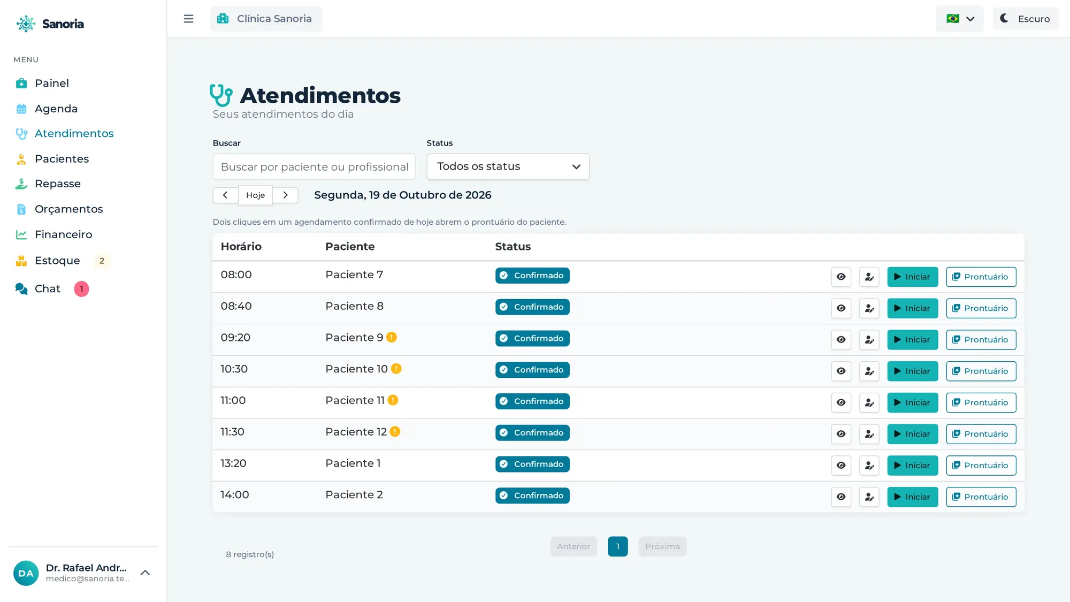The width and height of the screenshot is (1070, 602).
Task: Click the Horário column header
Action: tap(241, 247)
